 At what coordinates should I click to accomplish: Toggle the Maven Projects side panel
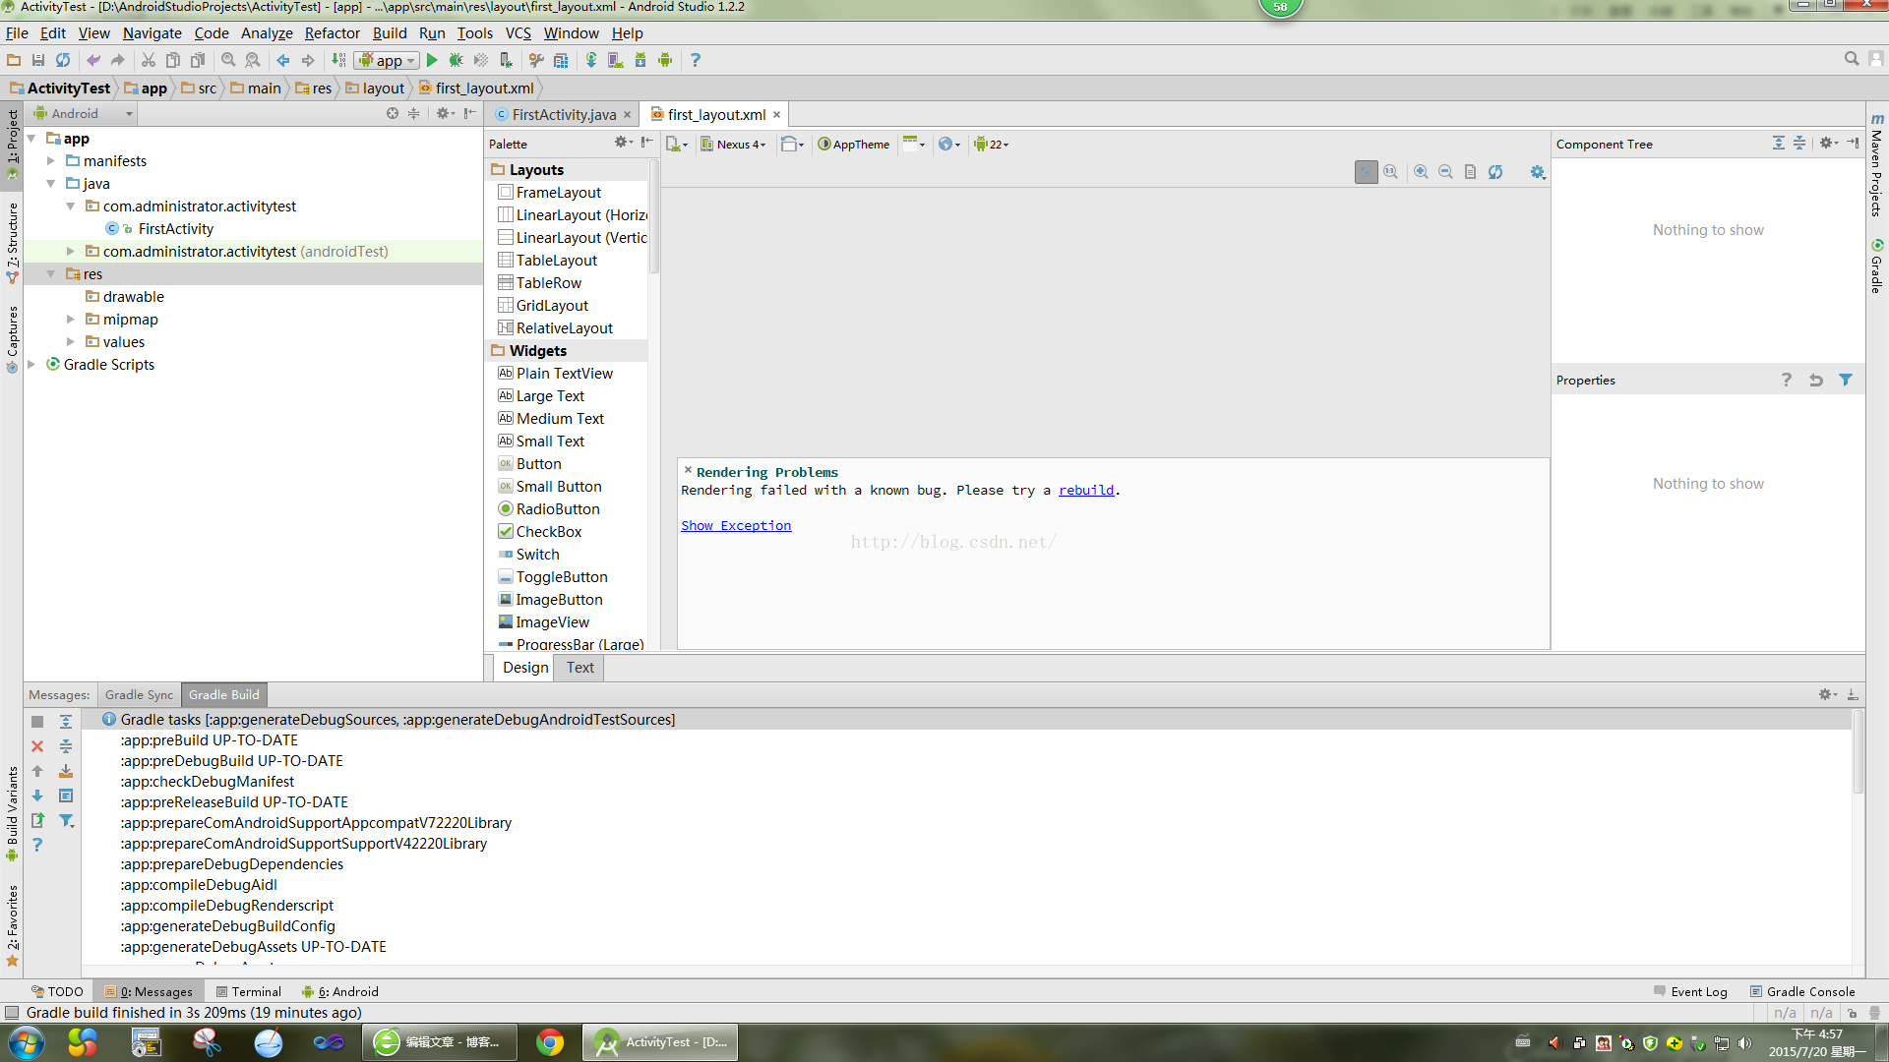[1877, 165]
